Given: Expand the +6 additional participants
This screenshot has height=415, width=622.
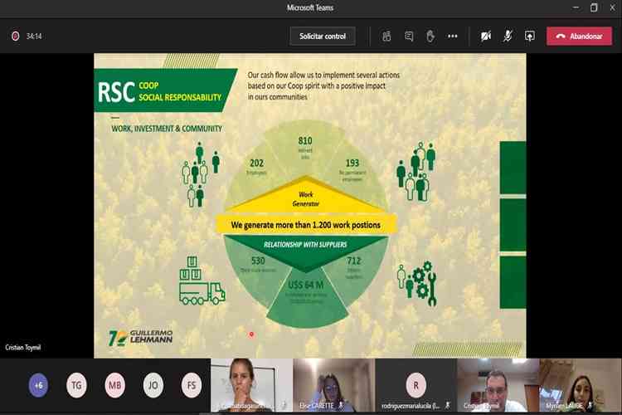Looking at the screenshot, I should coord(38,385).
